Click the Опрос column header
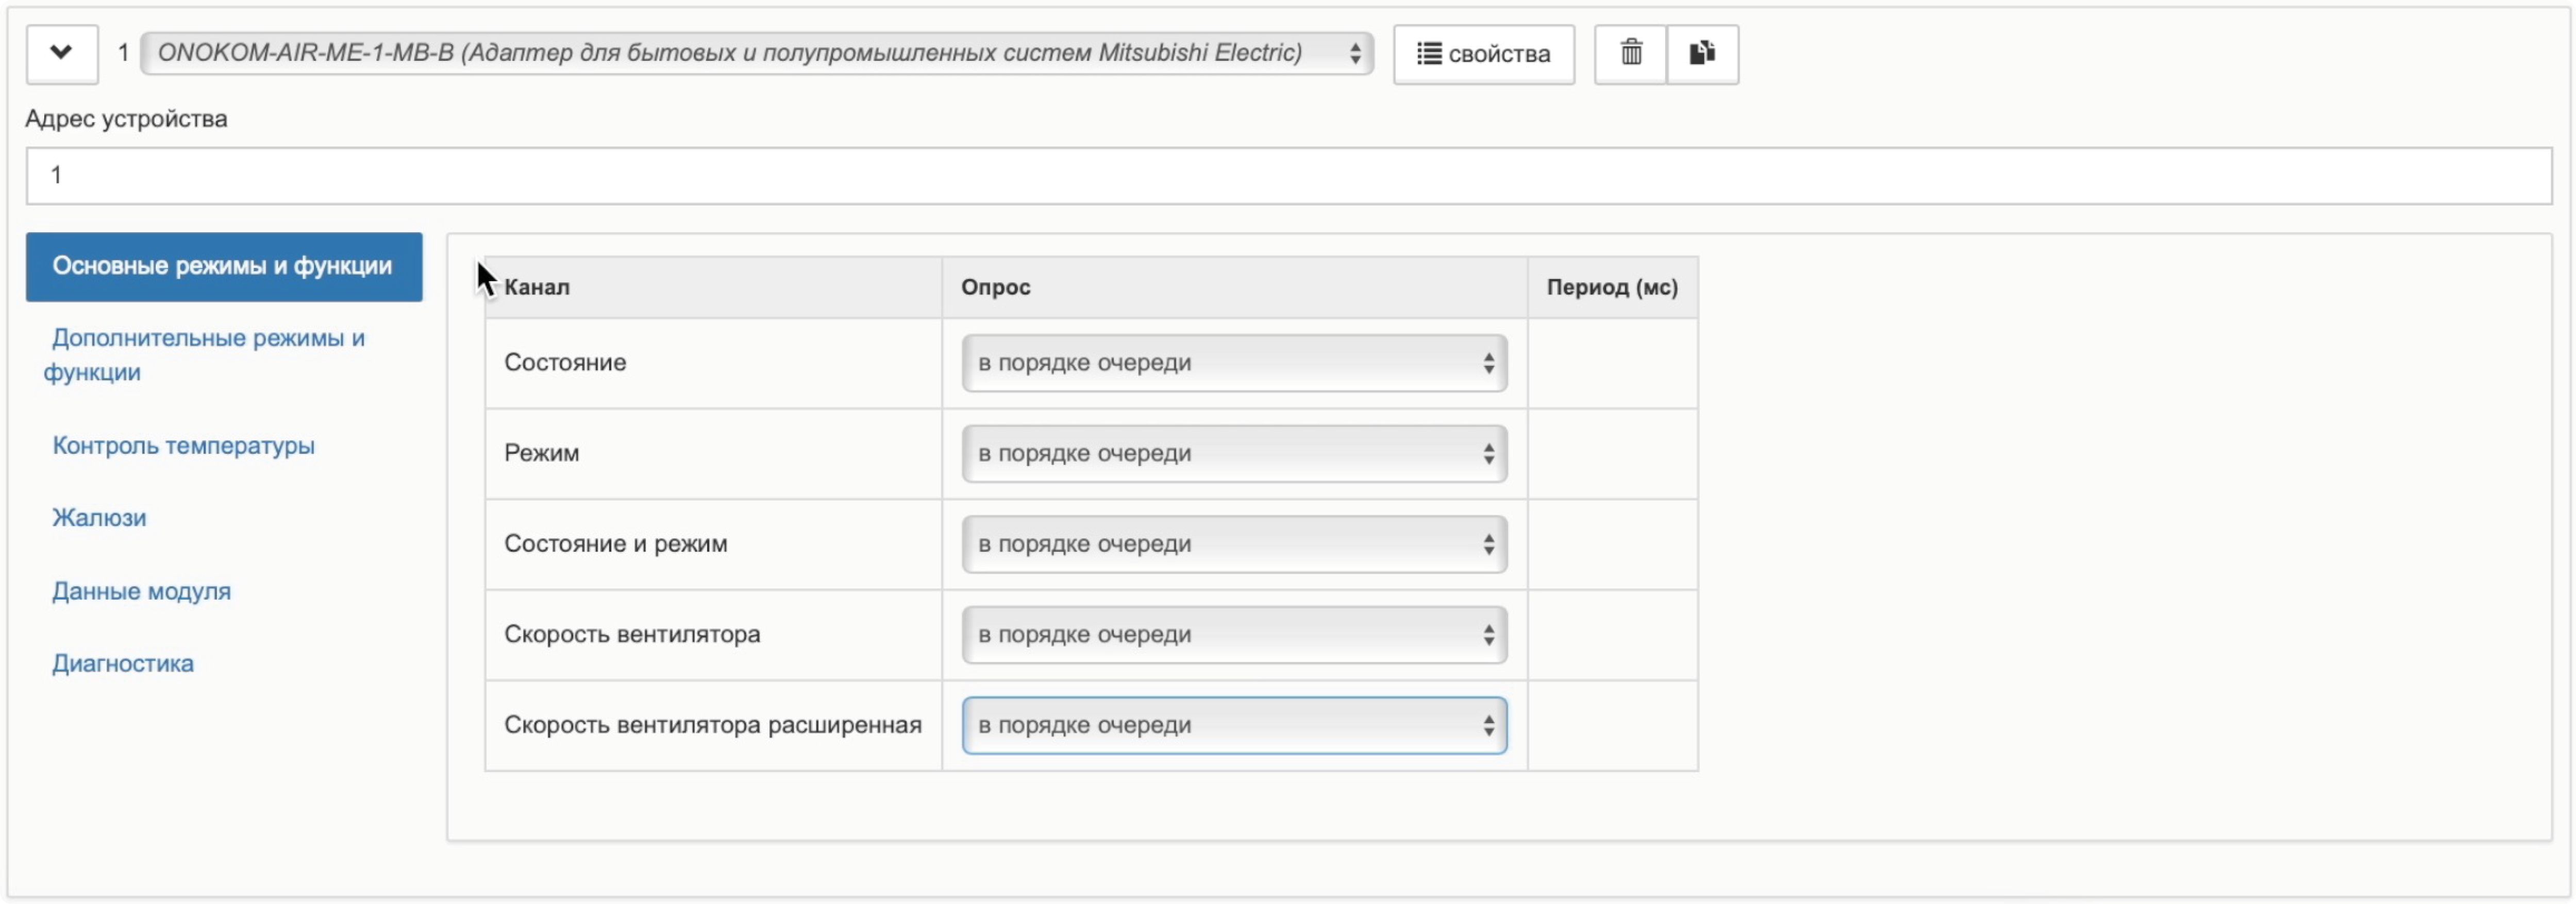Screen dimensions: 2576x904 [x=995, y=287]
